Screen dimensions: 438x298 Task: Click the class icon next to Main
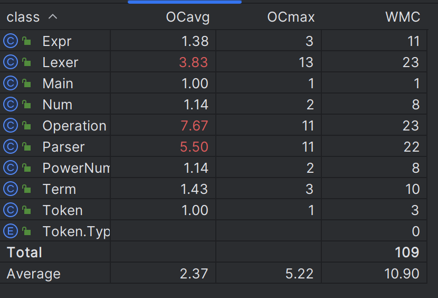(x=11, y=83)
